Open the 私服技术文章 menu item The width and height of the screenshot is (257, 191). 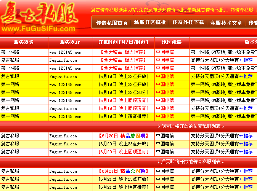226,23
